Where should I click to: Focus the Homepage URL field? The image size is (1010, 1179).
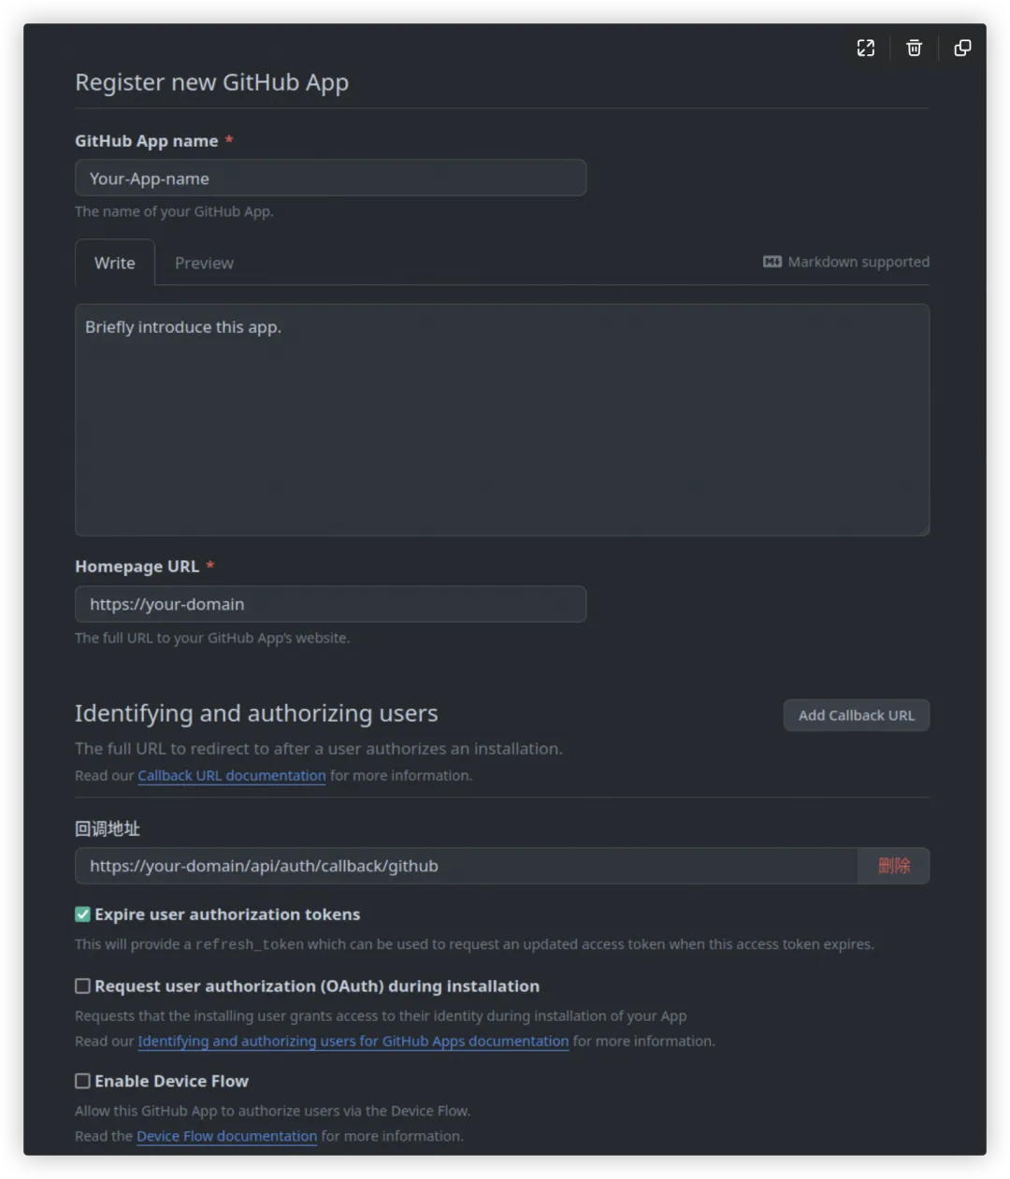pos(331,604)
